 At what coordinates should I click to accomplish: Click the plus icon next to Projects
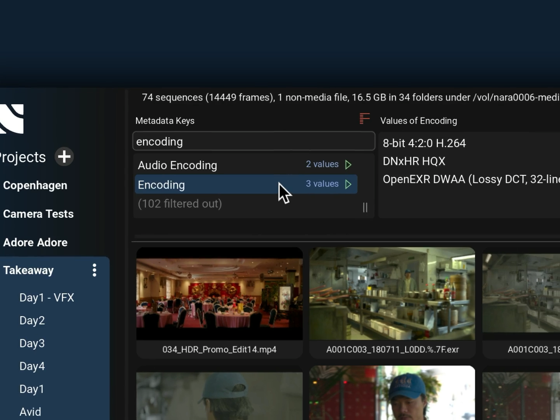point(64,157)
